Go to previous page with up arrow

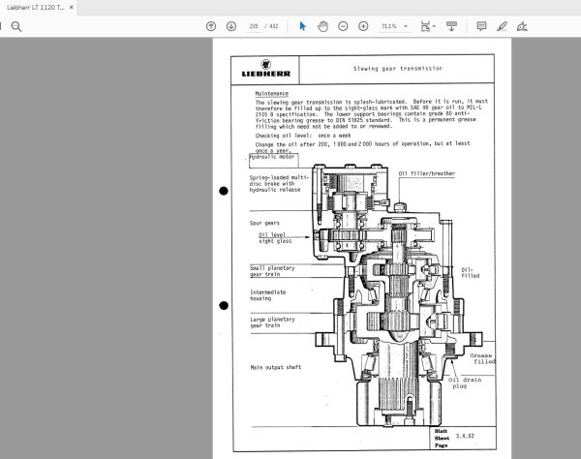211,26
